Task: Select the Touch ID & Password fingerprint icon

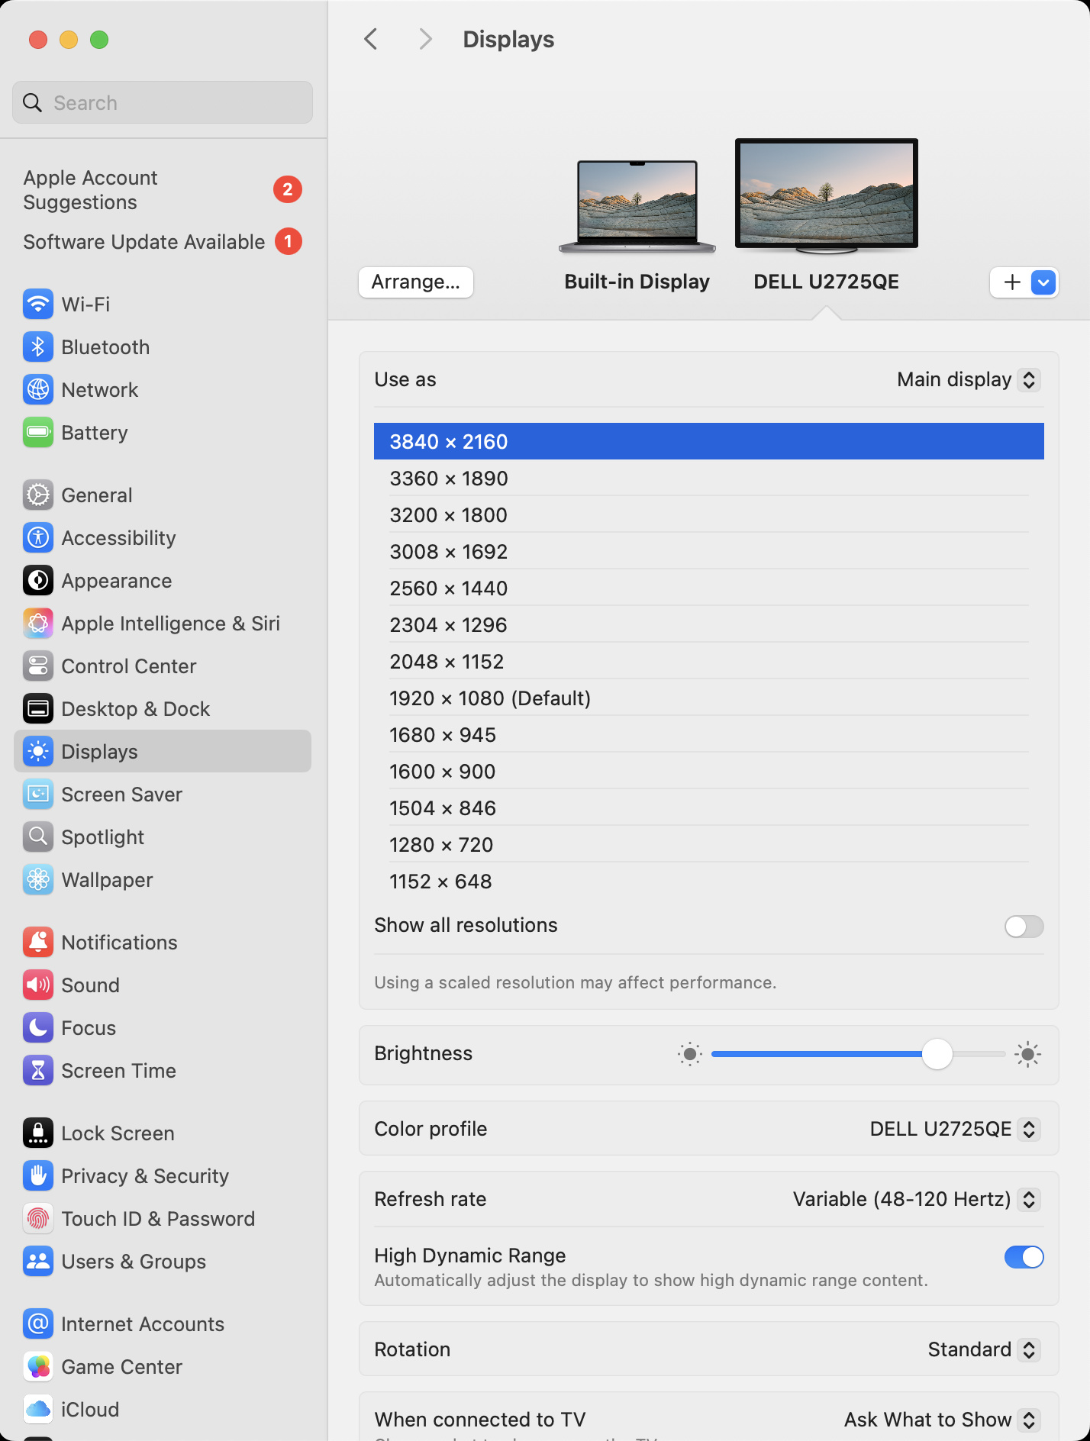Action: [x=38, y=1219]
